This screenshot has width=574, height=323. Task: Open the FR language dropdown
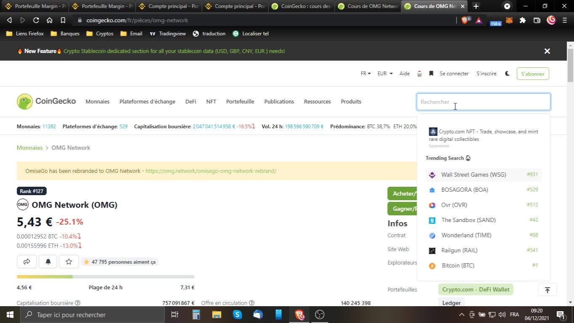coord(366,74)
